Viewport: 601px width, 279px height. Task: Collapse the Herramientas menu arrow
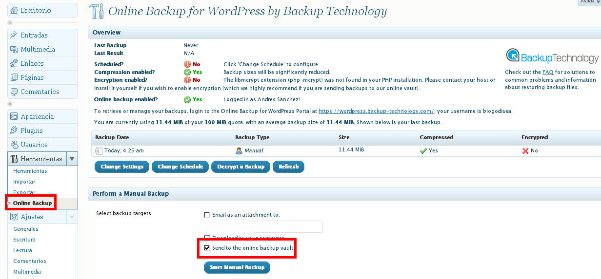72,159
